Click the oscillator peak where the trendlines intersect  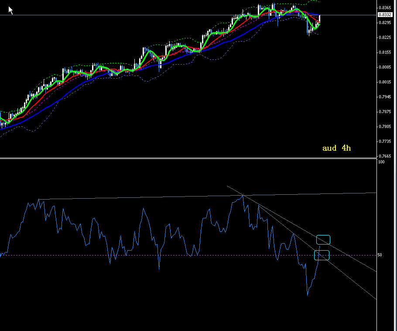click(243, 195)
